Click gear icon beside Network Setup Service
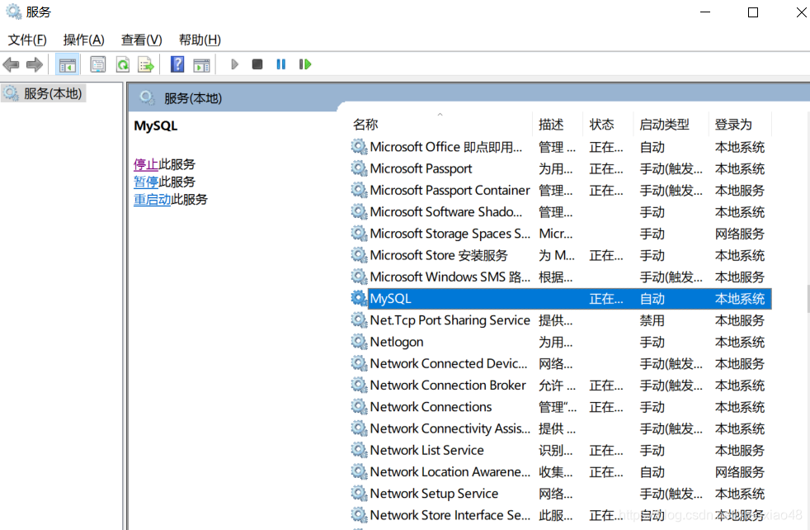Image resolution: width=810 pixels, height=530 pixels. tap(359, 494)
